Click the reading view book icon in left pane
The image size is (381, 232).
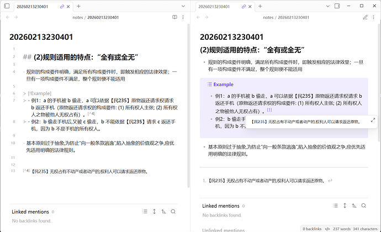pyautogui.click(x=174, y=17)
